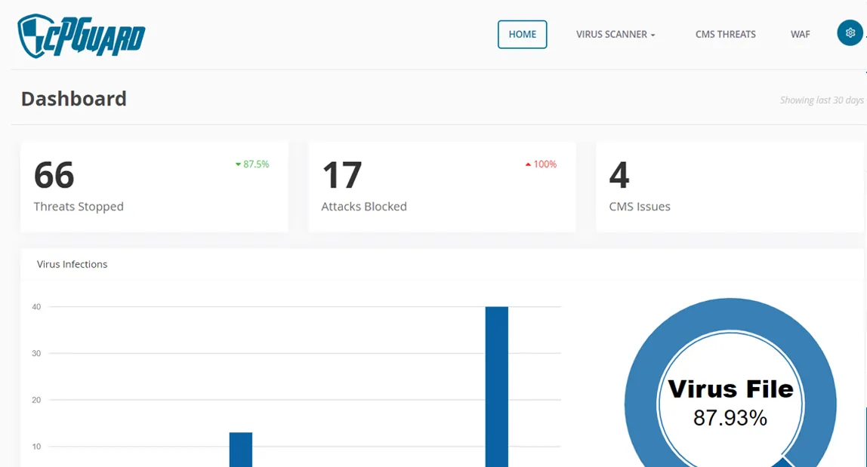
Task: Click the 20 label on the chart axis
Action: (x=36, y=400)
